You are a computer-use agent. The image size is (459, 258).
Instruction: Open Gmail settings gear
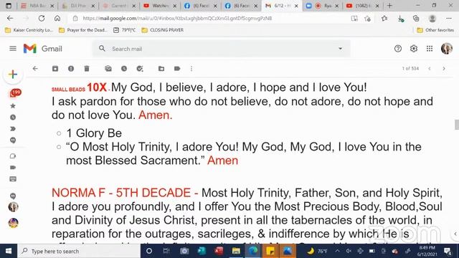[x=414, y=49]
